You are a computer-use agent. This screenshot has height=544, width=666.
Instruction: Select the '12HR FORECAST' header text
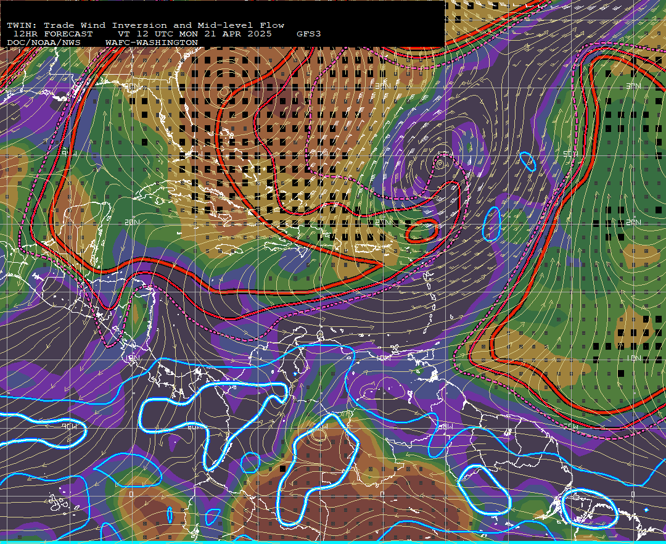click(x=52, y=34)
